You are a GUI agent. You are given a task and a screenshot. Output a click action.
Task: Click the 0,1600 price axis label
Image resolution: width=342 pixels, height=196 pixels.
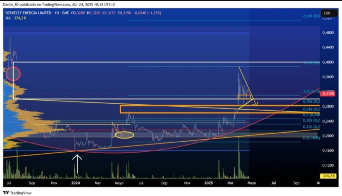tap(328, 150)
